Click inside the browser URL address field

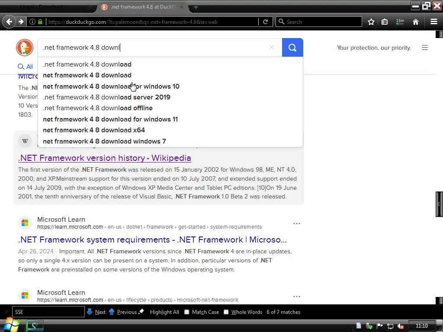point(153,22)
